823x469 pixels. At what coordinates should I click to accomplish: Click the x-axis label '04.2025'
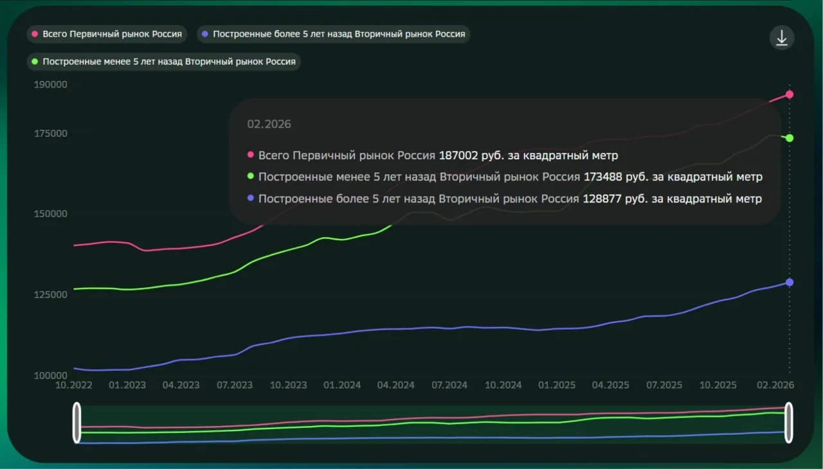pos(610,385)
